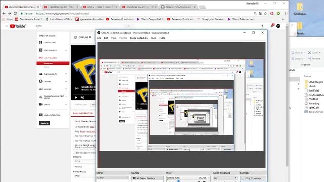Switch to the OMFG - Hello 1 HOUR tab
The height and width of the screenshot is (182, 324).
point(100,7)
